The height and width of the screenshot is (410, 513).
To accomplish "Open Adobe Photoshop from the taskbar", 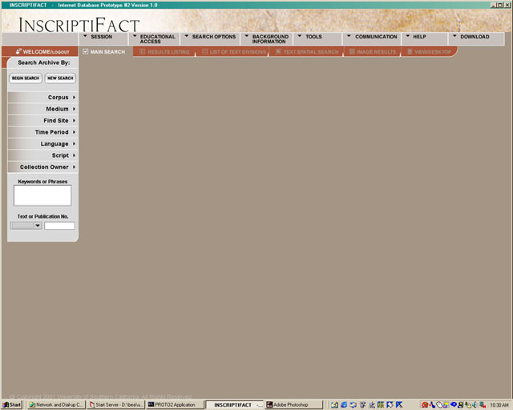I will (x=293, y=404).
